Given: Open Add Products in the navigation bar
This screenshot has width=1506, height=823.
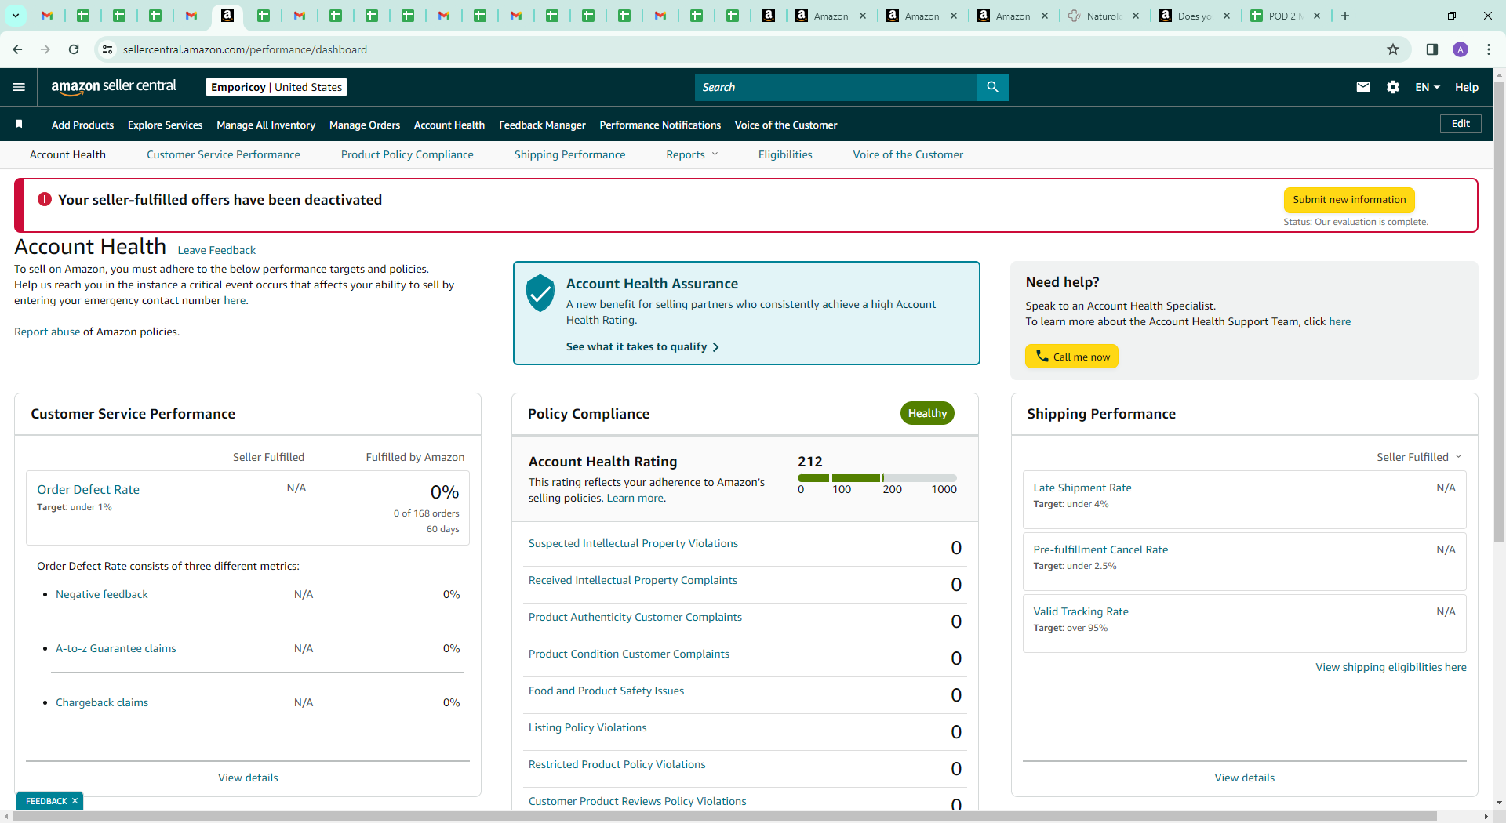Looking at the screenshot, I should 82,125.
